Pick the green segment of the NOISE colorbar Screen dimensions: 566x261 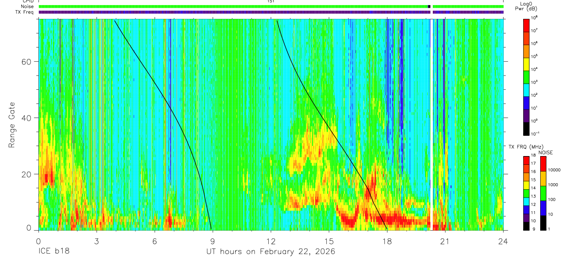[543, 193]
